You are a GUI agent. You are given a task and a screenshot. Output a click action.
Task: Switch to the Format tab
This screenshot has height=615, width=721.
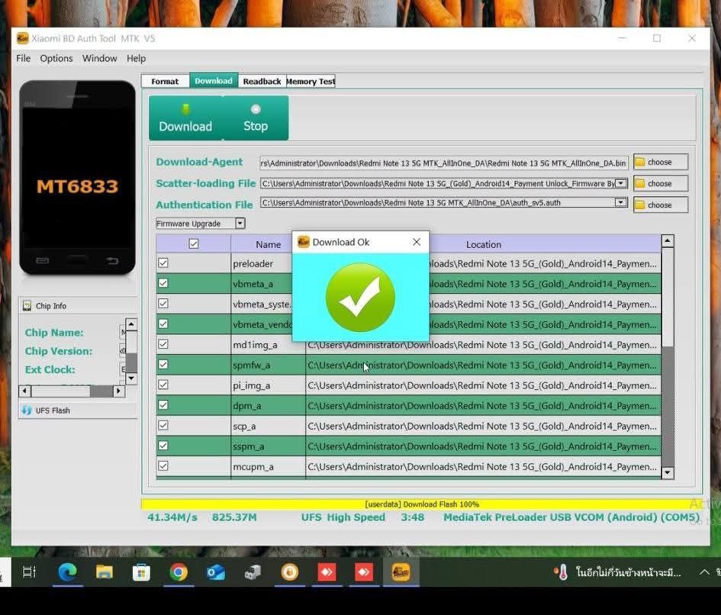[165, 82]
